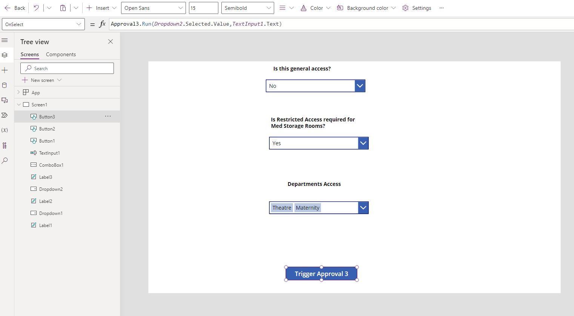Select Dropdown1 in the tree
This screenshot has width=574, height=316.
coord(51,213)
